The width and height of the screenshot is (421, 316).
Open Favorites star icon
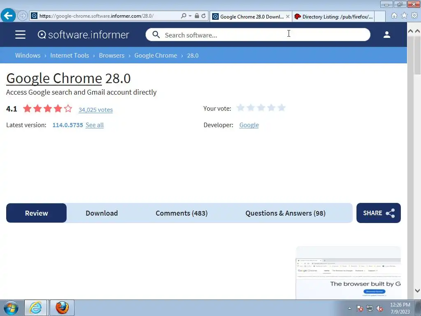pyautogui.click(x=404, y=16)
